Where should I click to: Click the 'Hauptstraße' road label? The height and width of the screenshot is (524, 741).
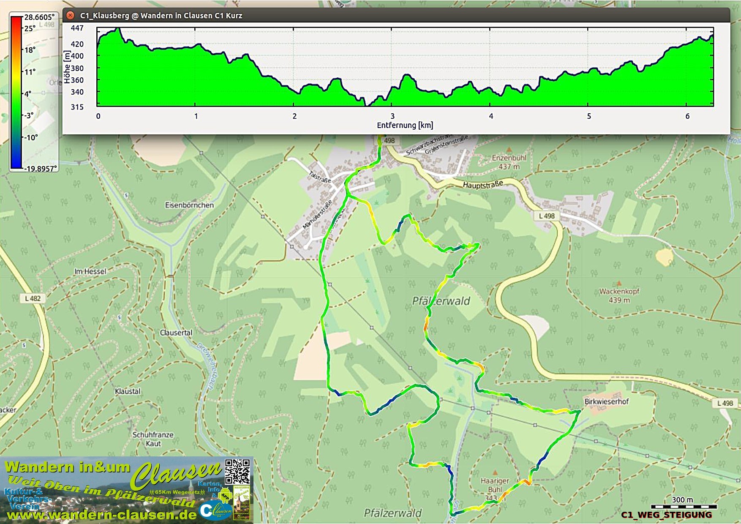483,185
